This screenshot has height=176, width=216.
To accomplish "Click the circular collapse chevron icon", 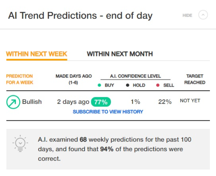I will pos(203,15).
